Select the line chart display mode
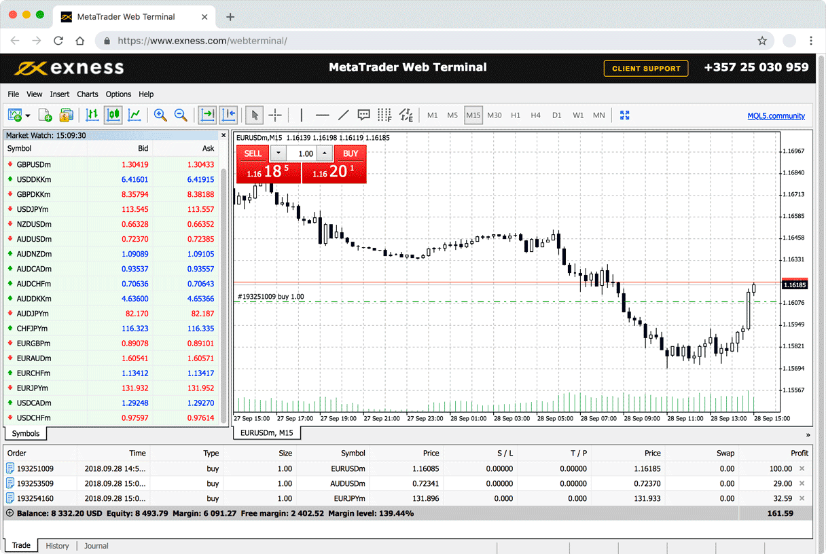 tap(134, 115)
